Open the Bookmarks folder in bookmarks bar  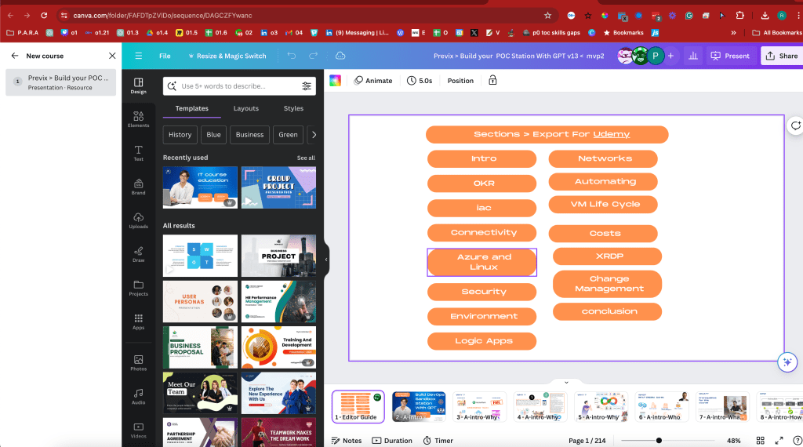(623, 32)
